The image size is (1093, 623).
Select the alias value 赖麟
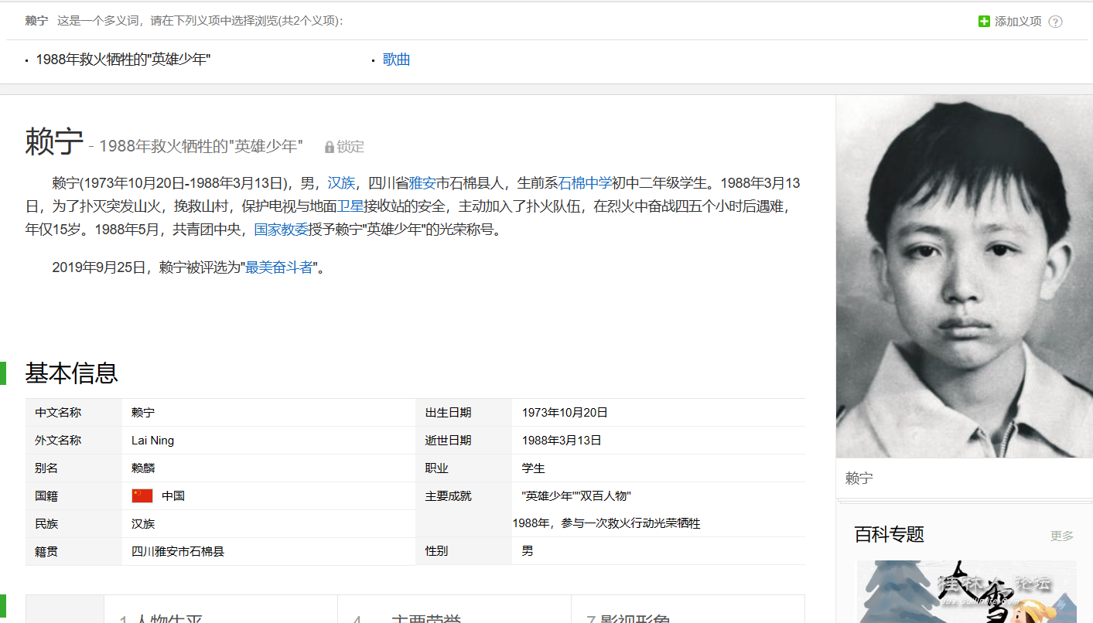click(x=143, y=468)
